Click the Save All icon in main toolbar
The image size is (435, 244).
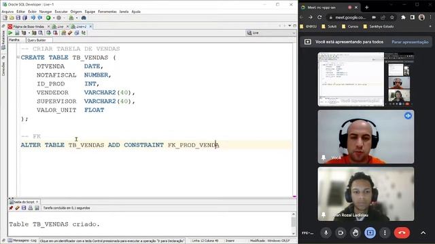tap(24, 18)
